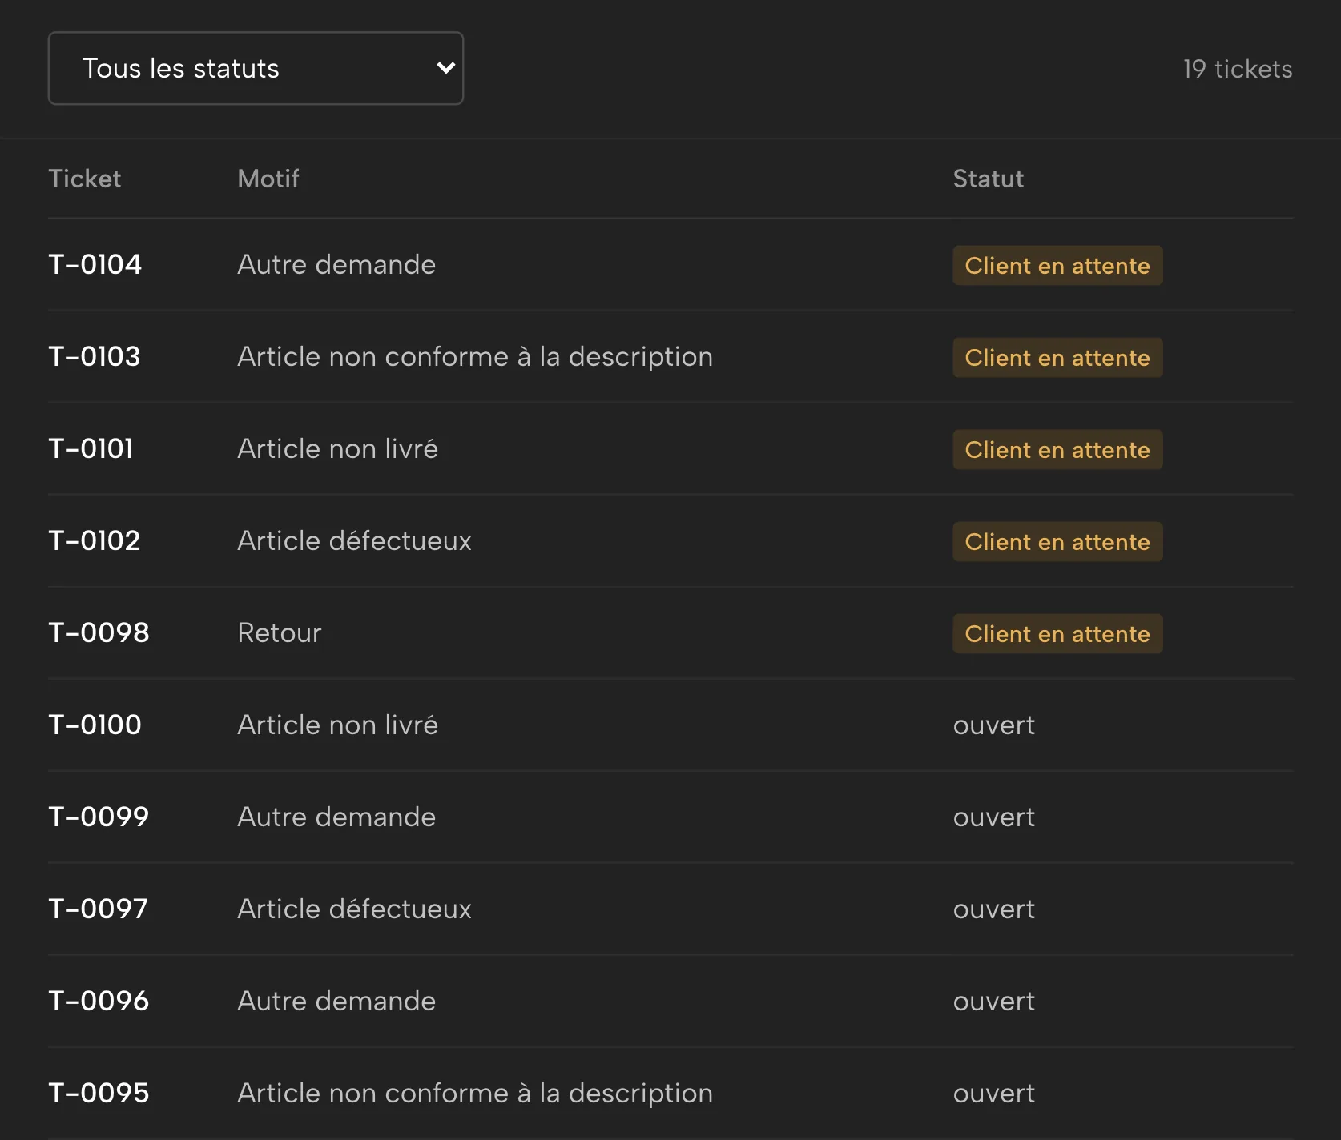Select ticket T-0103
The height and width of the screenshot is (1140, 1341).
point(95,356)
